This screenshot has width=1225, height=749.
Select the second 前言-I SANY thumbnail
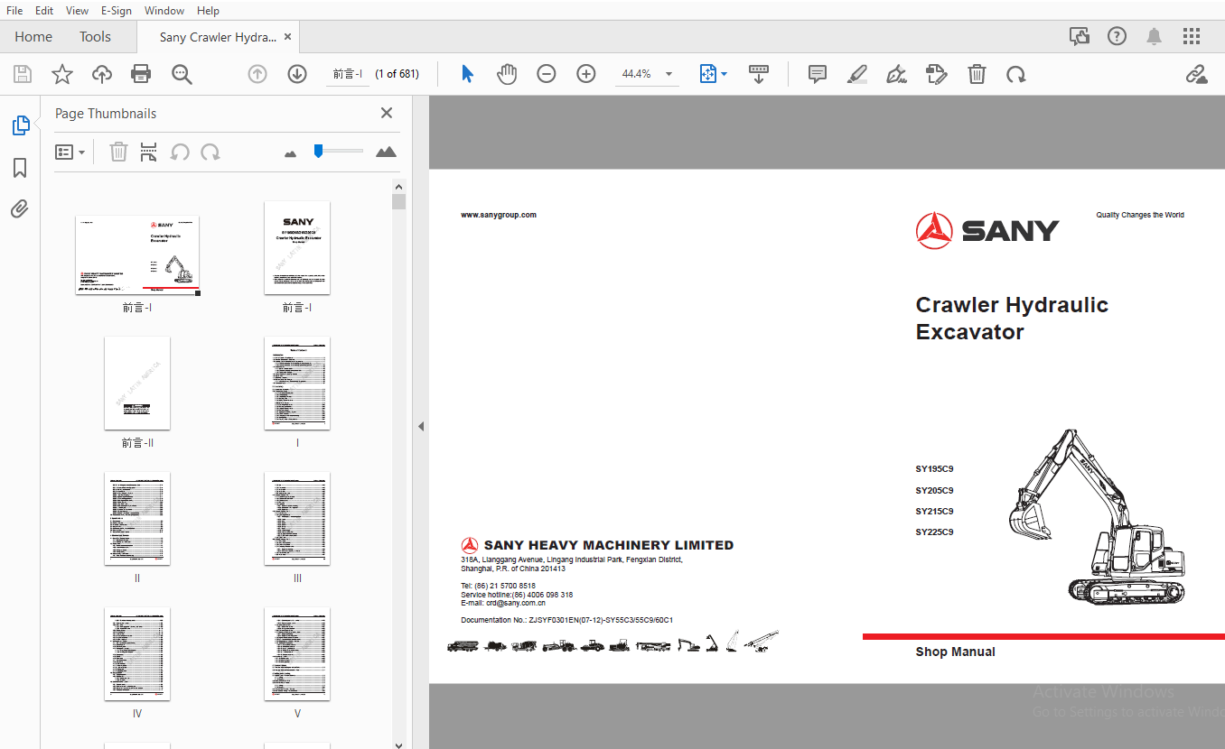[297, 247]
